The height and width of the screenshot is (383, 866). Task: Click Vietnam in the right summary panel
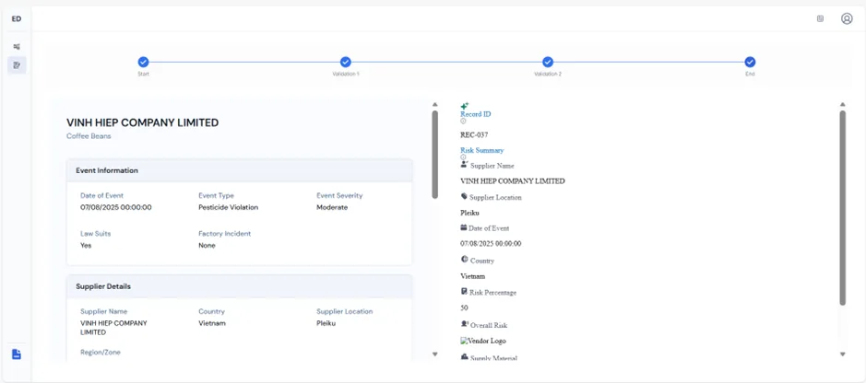pos(473,276)
